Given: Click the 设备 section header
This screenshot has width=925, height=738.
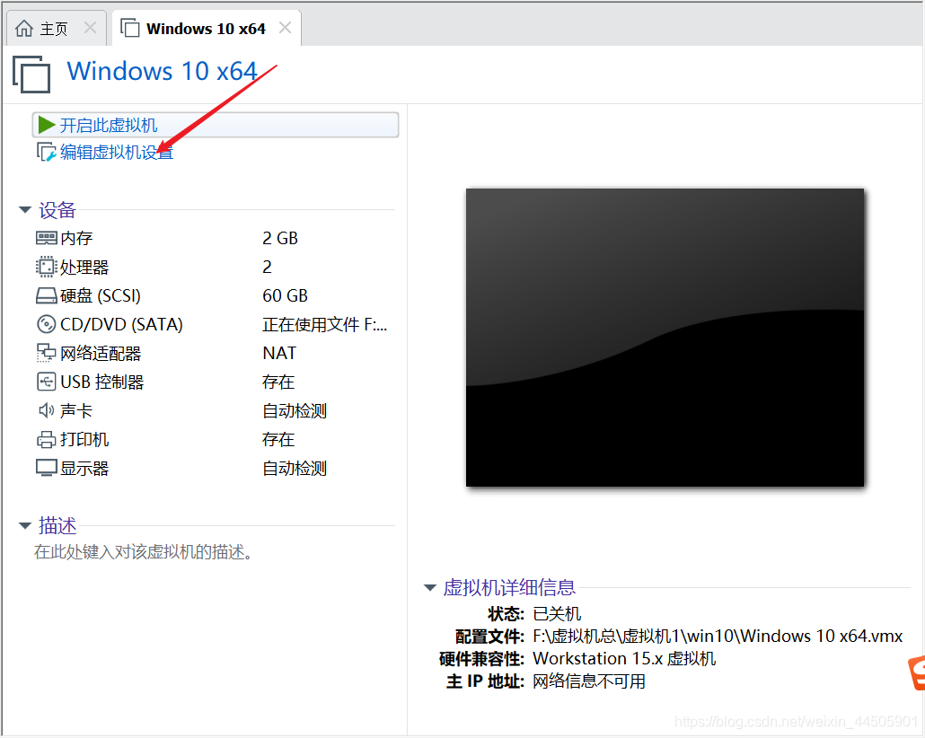Looking at the screenshot, I should coord(57,210).
